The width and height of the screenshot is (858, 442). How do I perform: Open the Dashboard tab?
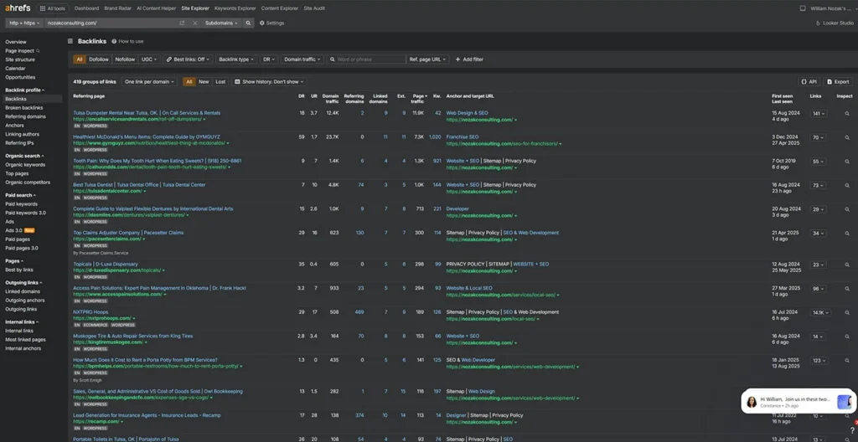point(86,8)
